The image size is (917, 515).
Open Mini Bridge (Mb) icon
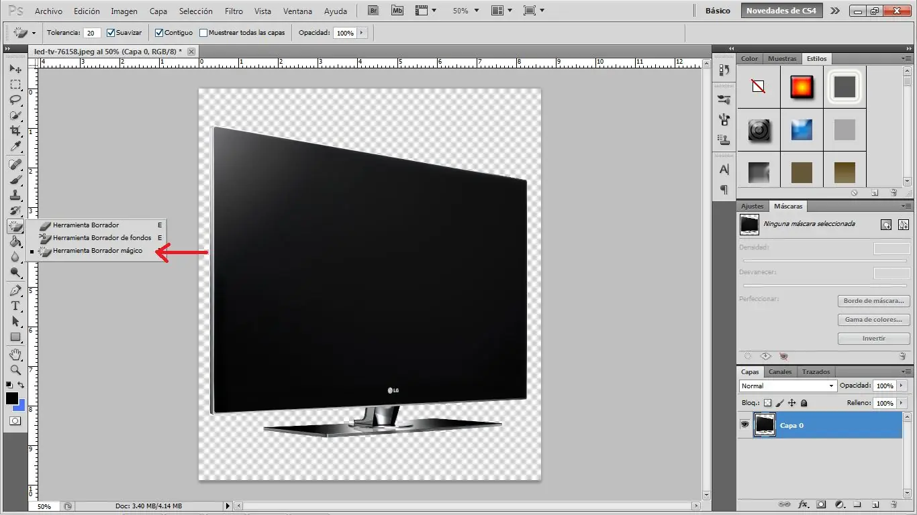[x=397, y=11]
